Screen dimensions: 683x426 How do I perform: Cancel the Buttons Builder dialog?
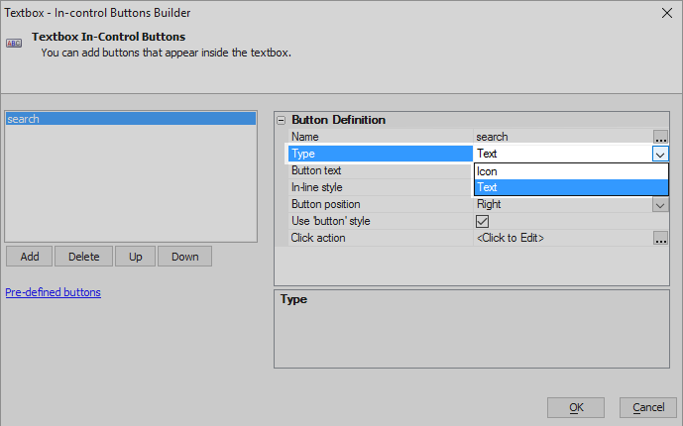coord(648,407)
